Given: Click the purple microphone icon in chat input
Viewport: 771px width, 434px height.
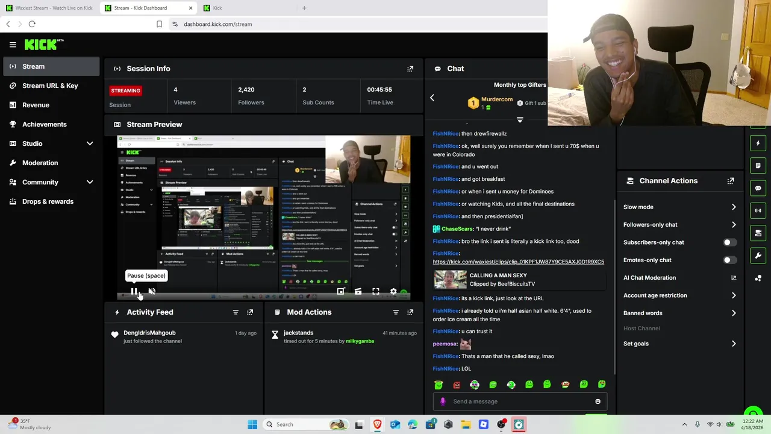Looking at the screenshot, I should pos(443,401).
